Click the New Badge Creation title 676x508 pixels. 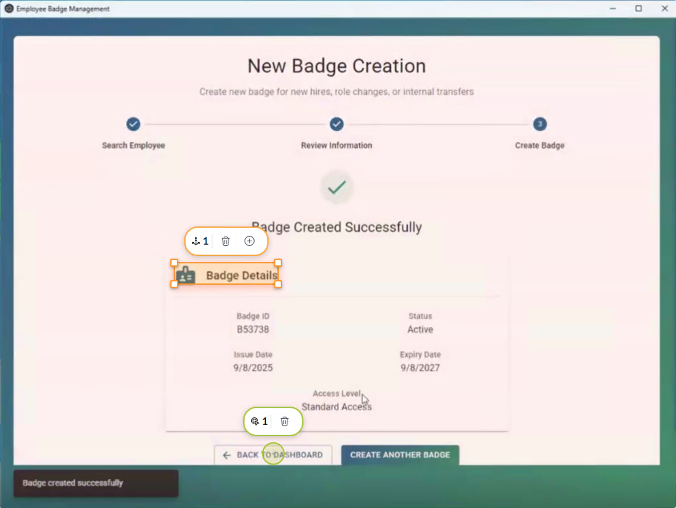click(x=337, y=66)
